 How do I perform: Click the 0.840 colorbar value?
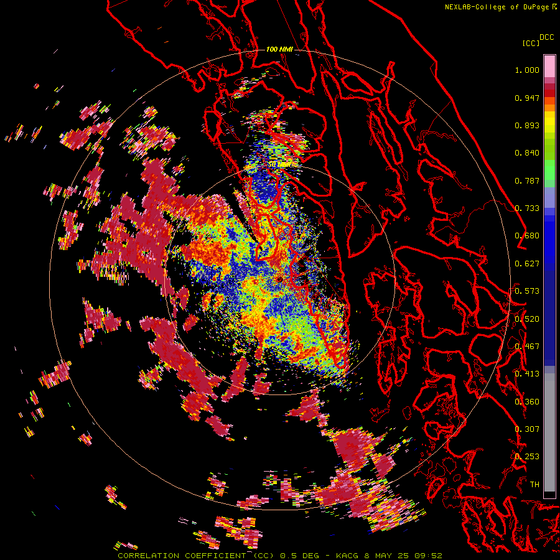point(527,153)
